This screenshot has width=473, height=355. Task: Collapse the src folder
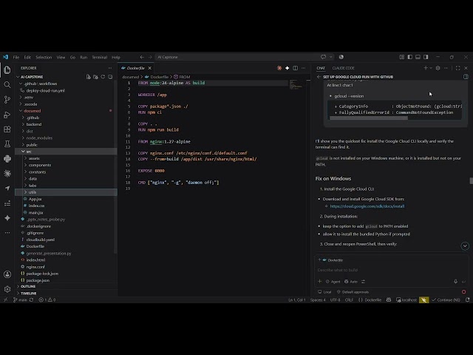67,152
